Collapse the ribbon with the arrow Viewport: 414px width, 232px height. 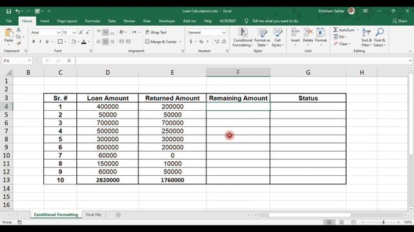click(410, 52)
